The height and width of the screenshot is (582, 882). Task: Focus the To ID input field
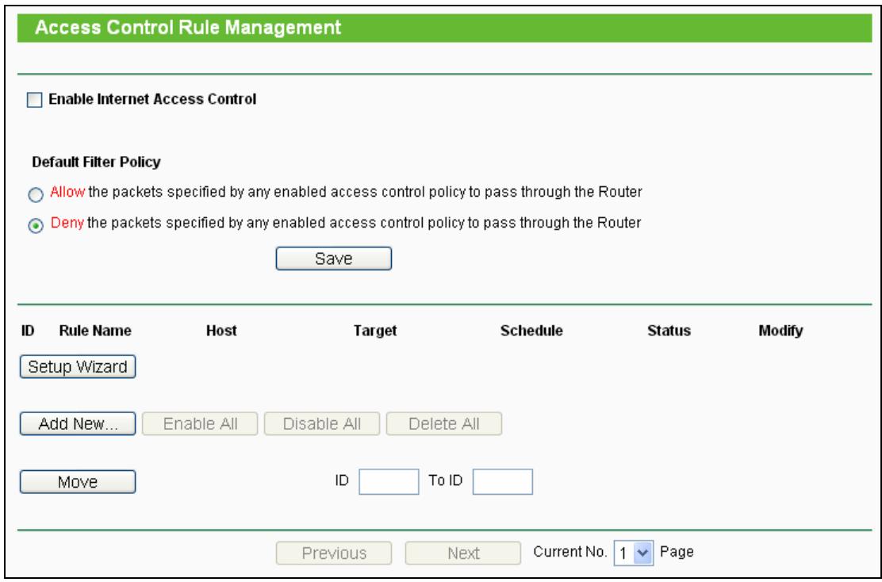click(502, 482)
